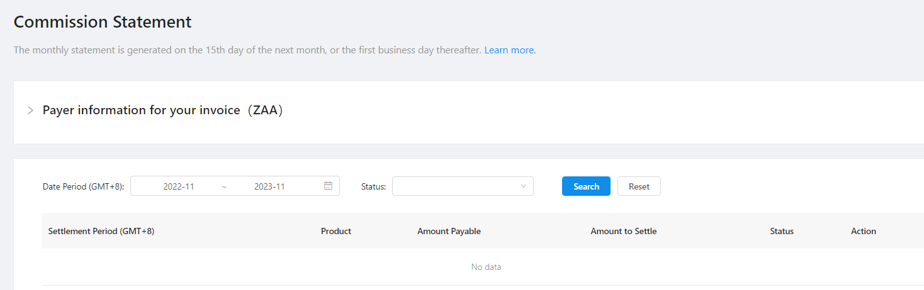Click the Settlement Period column header
The width and height of the screenshot is (924, 290).
(101, 231)
